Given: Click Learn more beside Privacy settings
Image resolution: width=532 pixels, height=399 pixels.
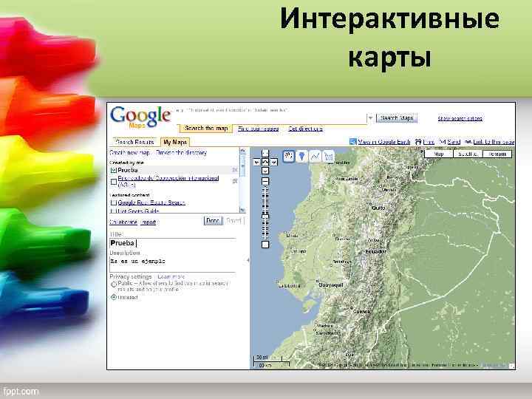Looking at the screenshot, I should tap(171, 277).
